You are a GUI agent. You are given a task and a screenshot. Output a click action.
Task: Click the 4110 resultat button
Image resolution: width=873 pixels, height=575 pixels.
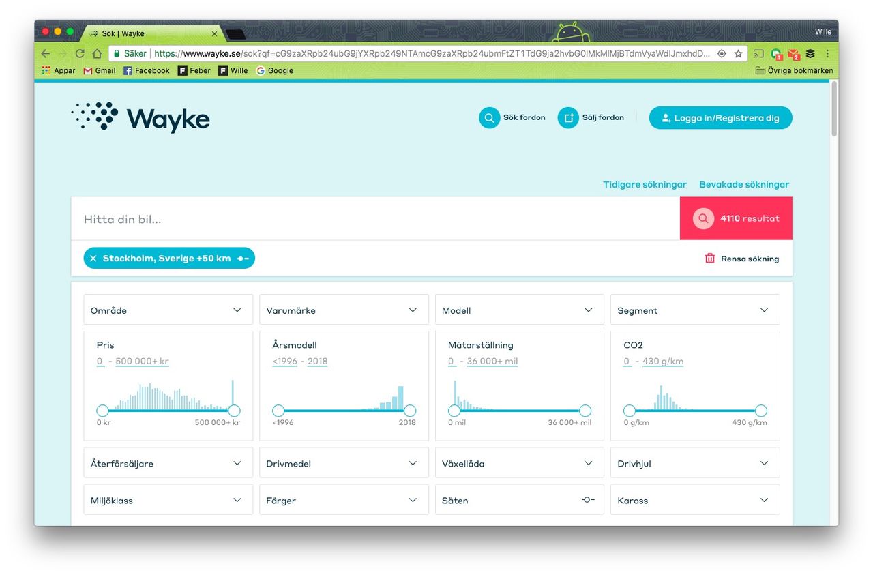click(x=736, y=218)
